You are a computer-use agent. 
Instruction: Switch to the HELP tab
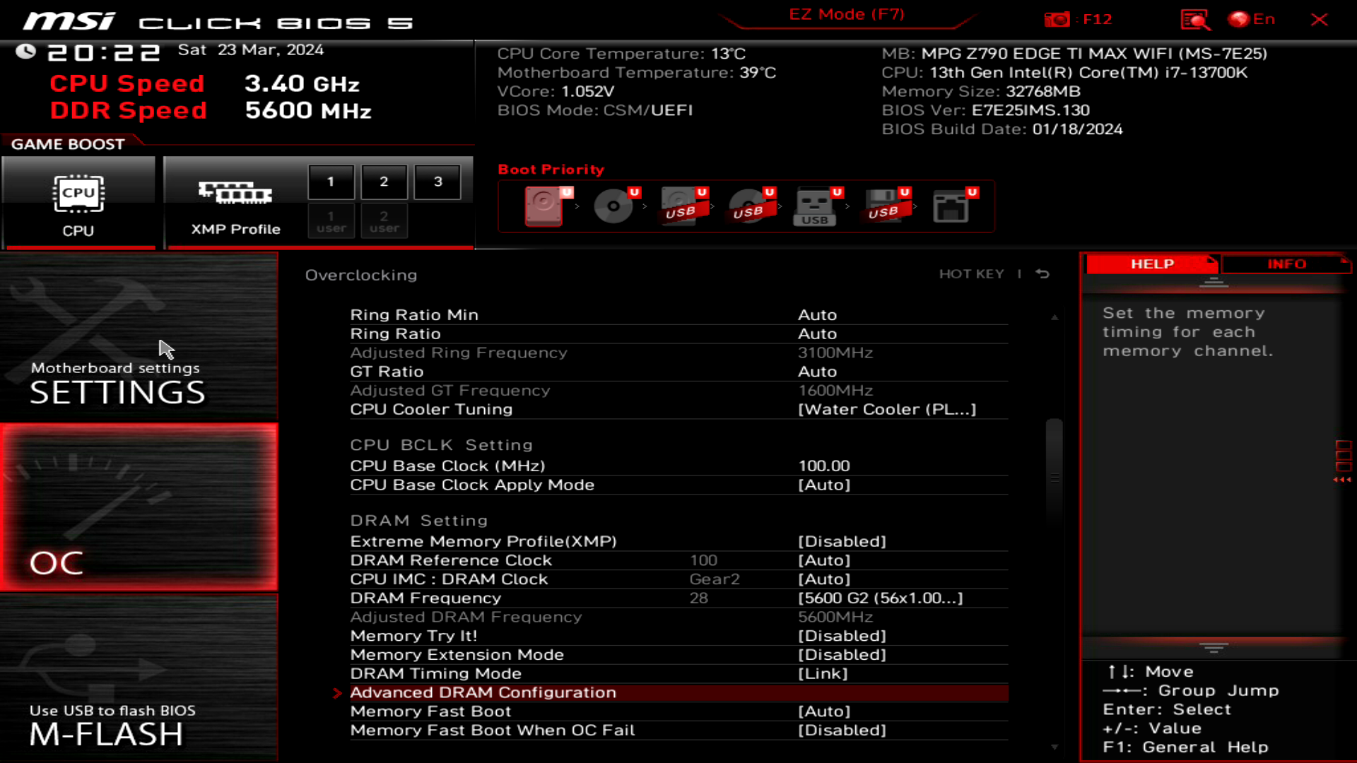[1152, 264]
